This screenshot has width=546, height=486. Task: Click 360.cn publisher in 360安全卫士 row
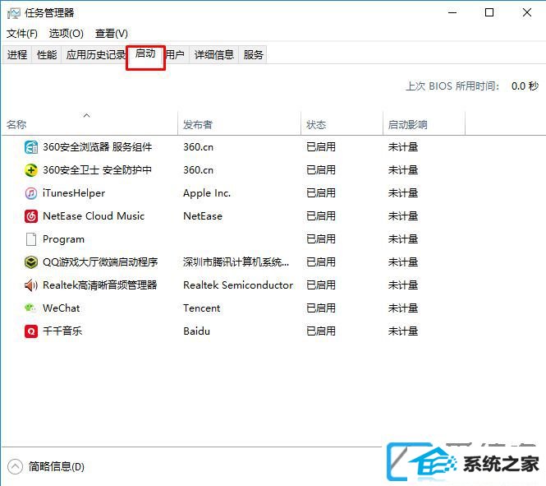198,170
